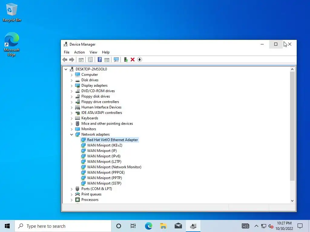Select WAN Miniport (IP) entry

102,151
